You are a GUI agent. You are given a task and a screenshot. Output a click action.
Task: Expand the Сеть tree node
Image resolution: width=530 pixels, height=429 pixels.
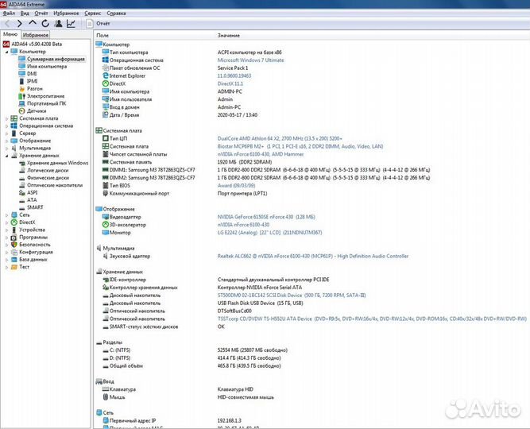click(x=6, y=214)
